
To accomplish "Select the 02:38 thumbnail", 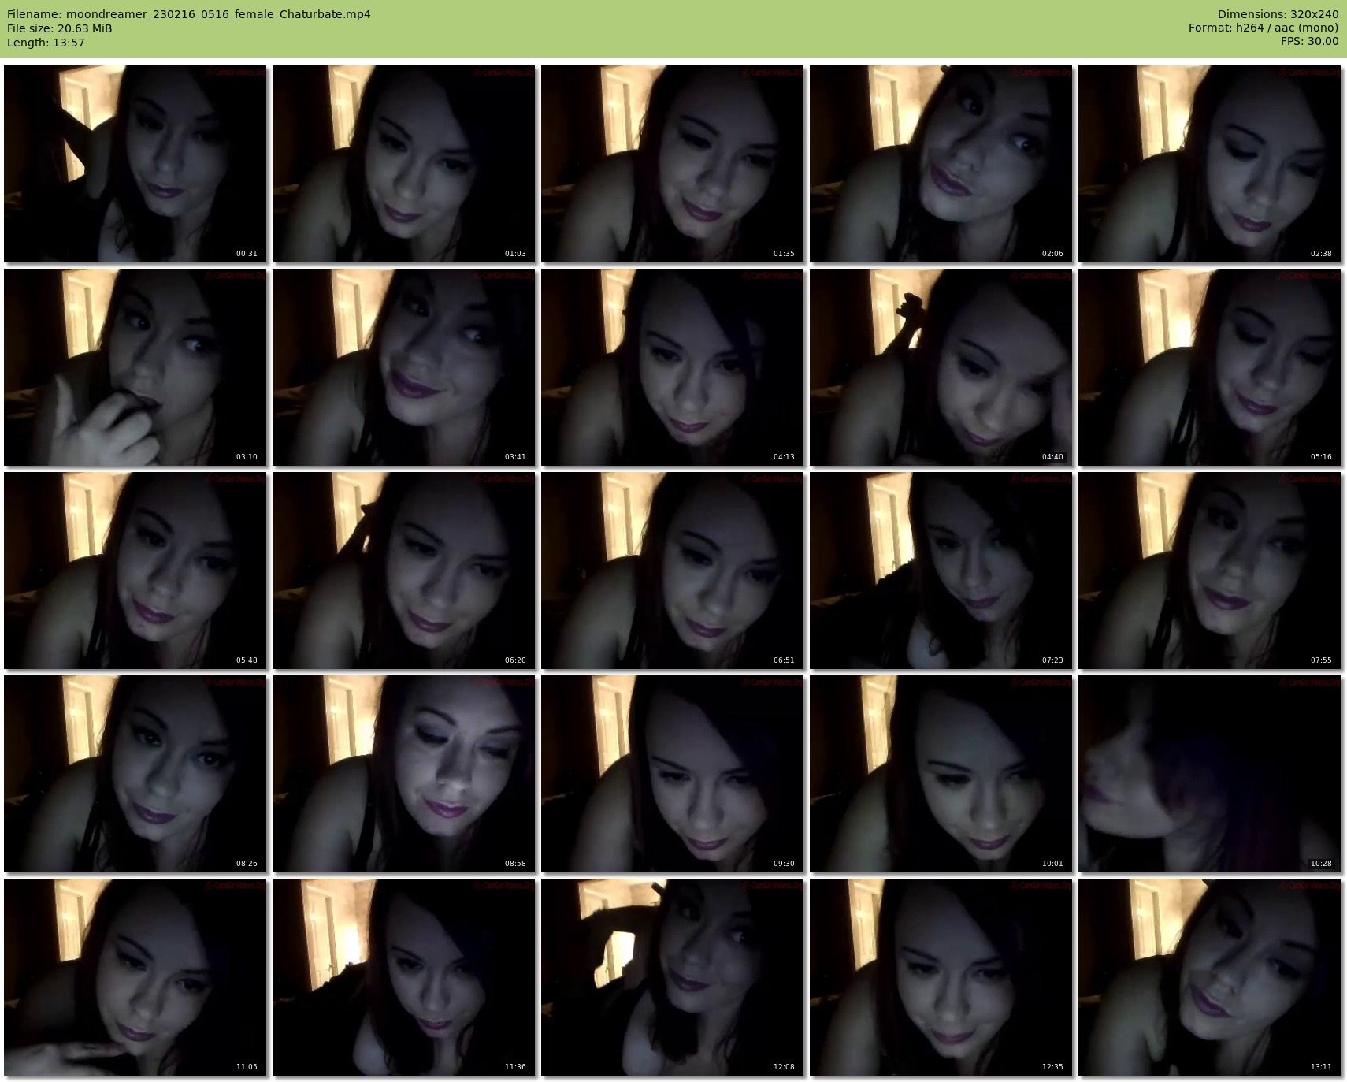I will [x=1210, y=164].
